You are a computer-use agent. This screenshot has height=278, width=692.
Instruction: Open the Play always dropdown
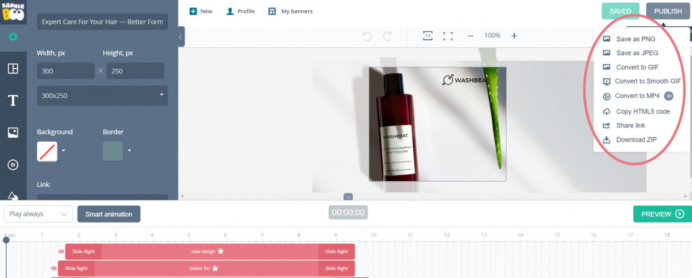click(x=39, y=214)
